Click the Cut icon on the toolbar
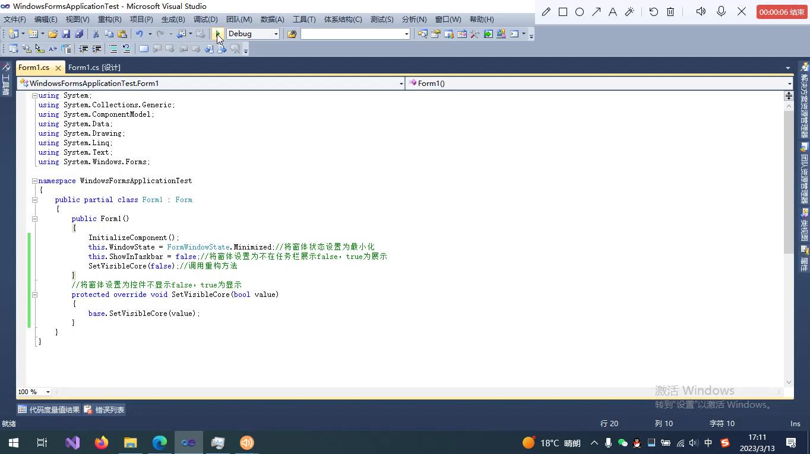 (x=95, y=34)
